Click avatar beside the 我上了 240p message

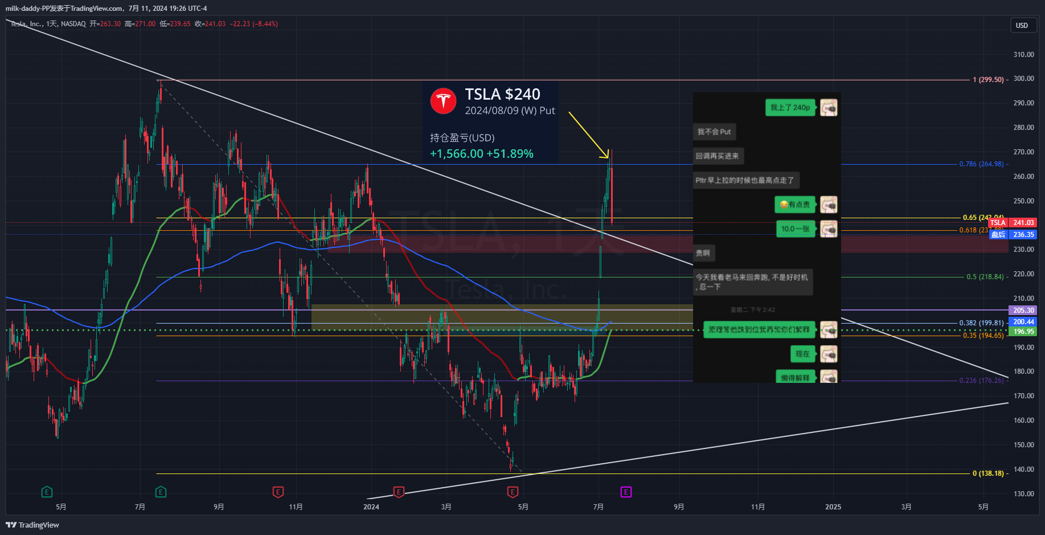[829, 108]
